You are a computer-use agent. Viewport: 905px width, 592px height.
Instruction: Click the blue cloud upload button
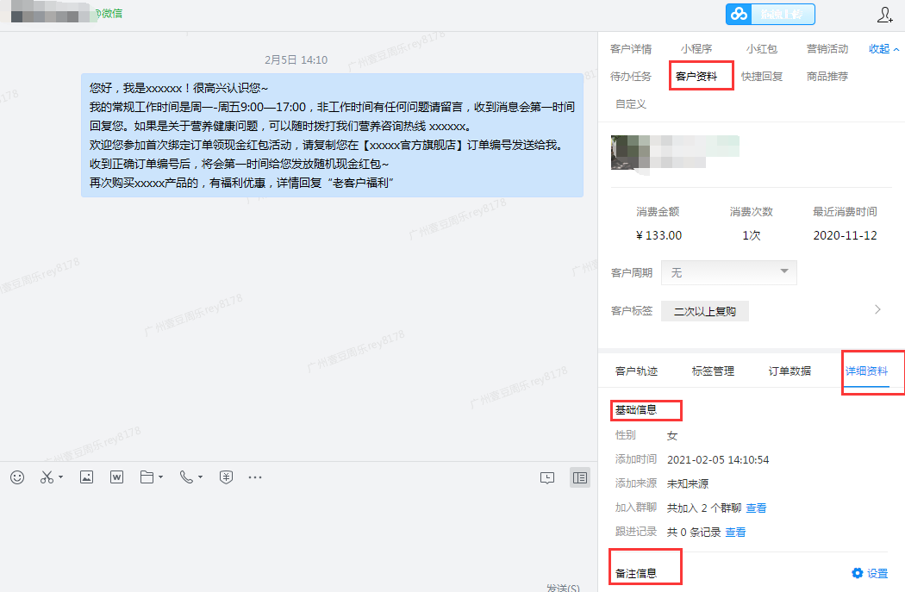pos(770,15)
